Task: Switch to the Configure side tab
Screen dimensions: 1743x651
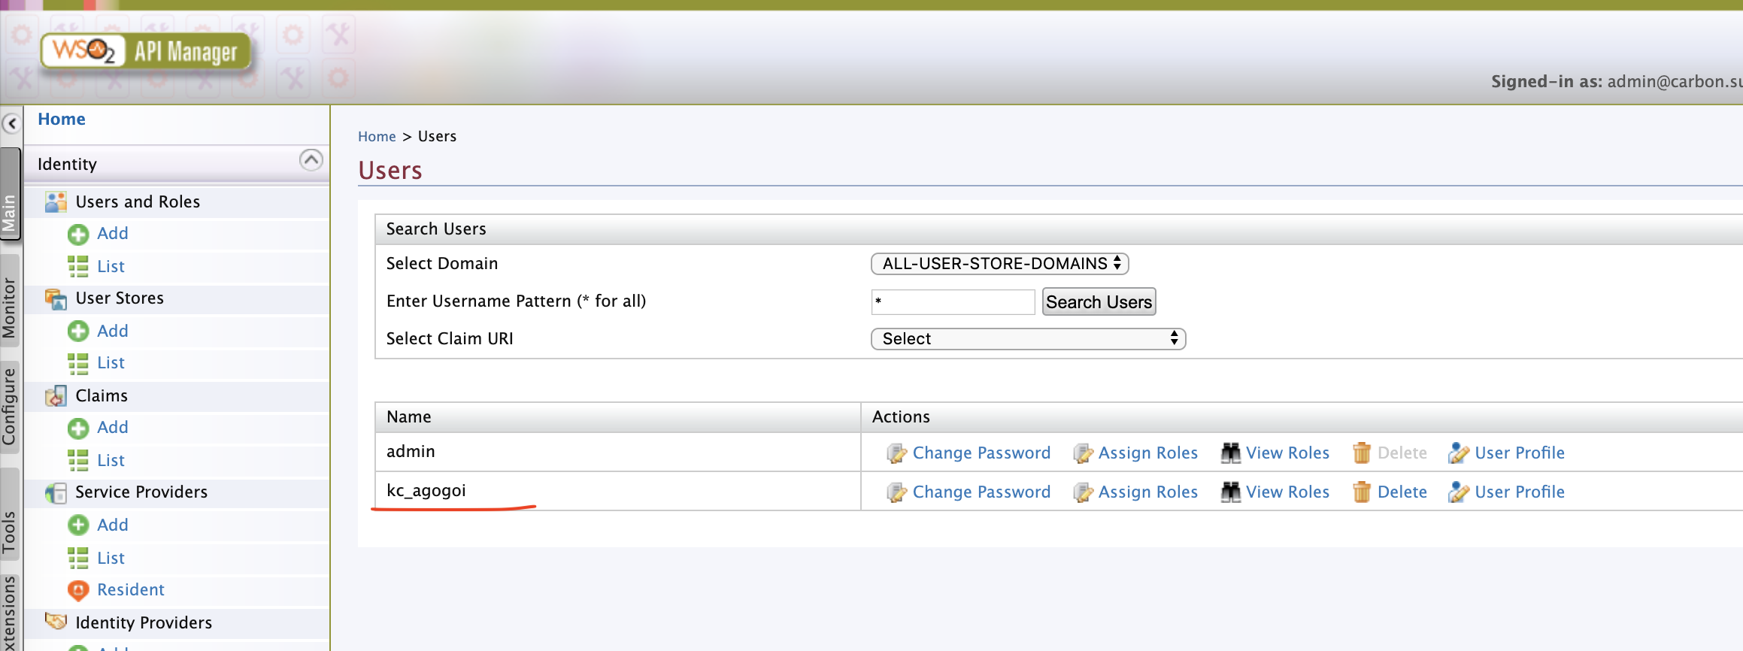Action: [10, 406]
